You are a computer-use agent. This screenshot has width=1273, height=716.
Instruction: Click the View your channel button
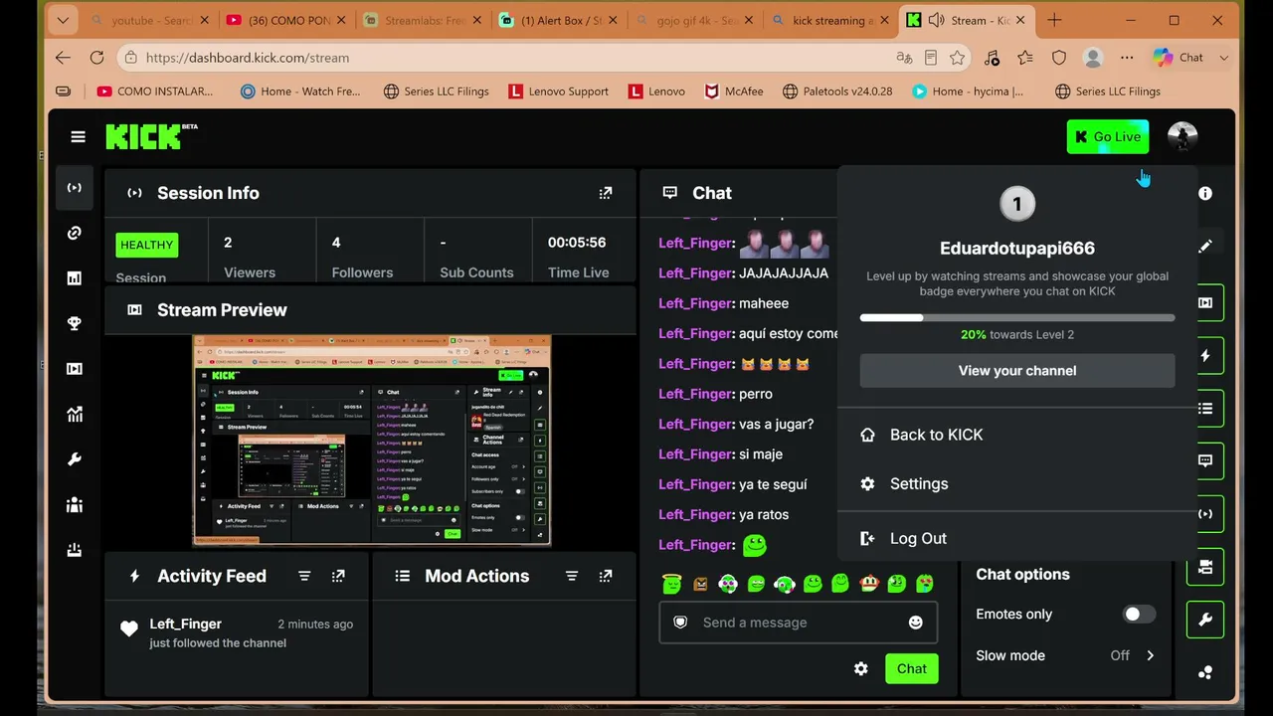[1017, 371]
